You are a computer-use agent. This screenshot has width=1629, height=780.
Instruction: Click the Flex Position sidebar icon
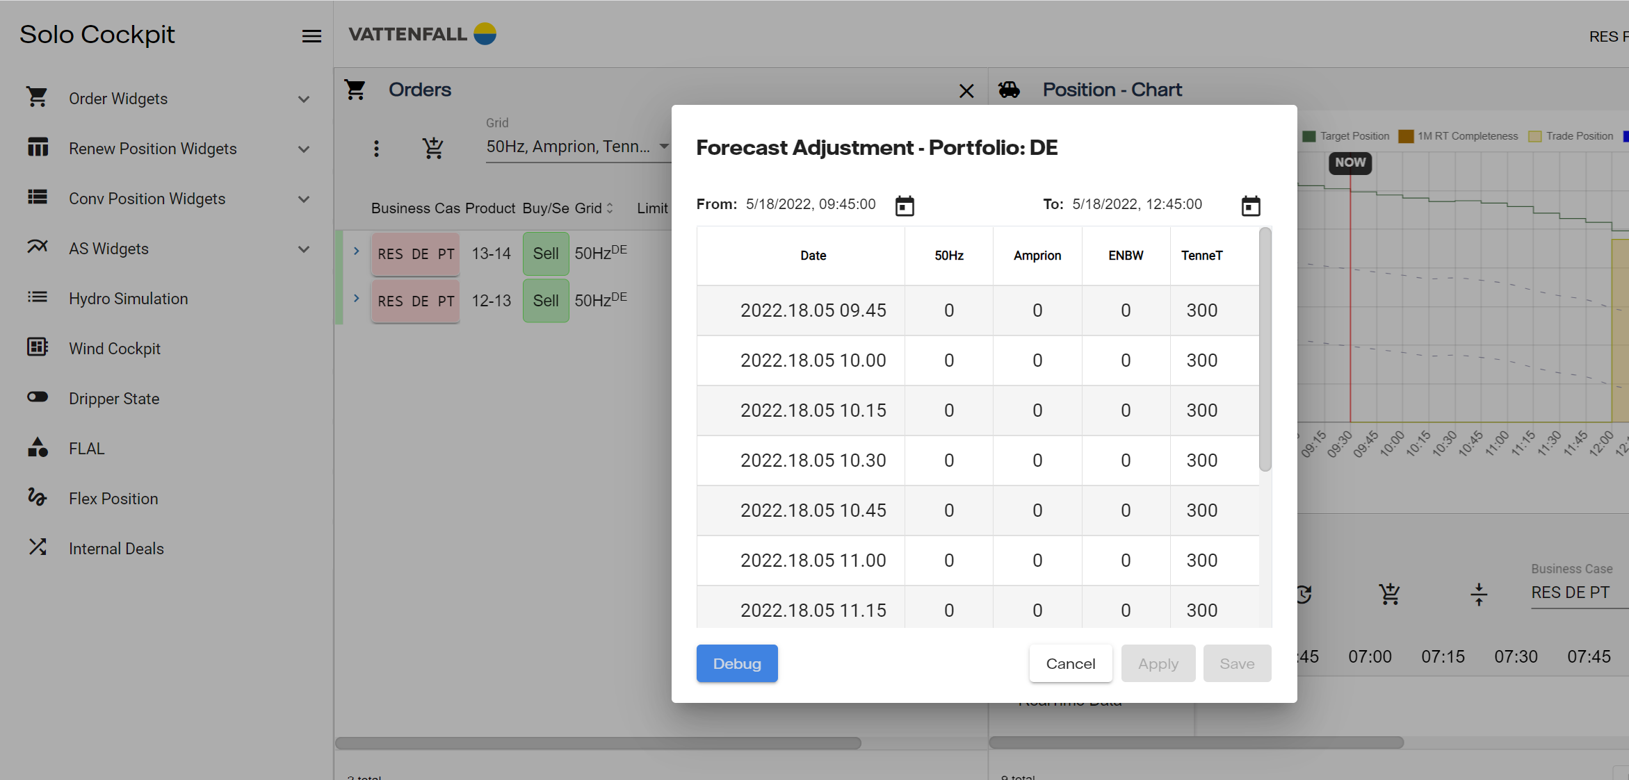(38, 497)
